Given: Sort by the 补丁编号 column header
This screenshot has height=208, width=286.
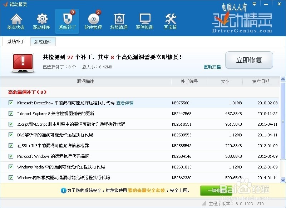Looking at the screenshot, I should pyautogui.click(x=189, y=81).
